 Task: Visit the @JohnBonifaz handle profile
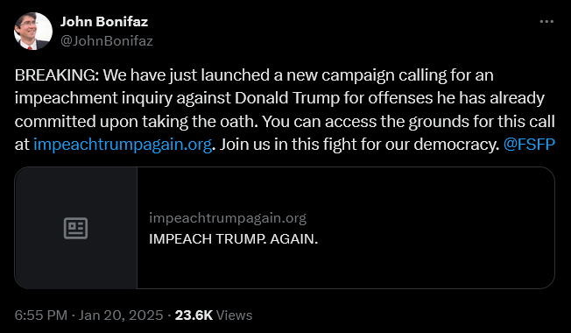(x=106, y=41)
